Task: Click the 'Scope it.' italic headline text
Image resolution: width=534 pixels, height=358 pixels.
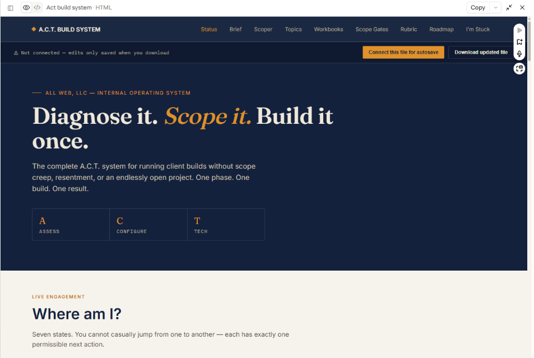Action: [208, 116]
